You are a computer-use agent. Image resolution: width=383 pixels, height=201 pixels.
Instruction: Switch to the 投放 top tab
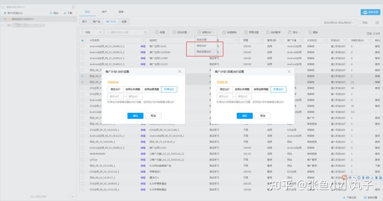click(87, 12)
